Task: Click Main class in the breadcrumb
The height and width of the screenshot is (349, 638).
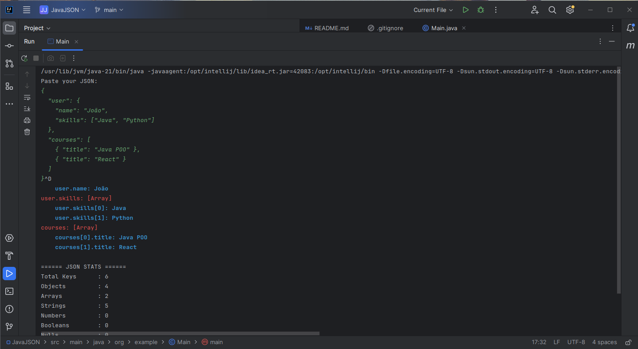Action: tap(179, 342)
